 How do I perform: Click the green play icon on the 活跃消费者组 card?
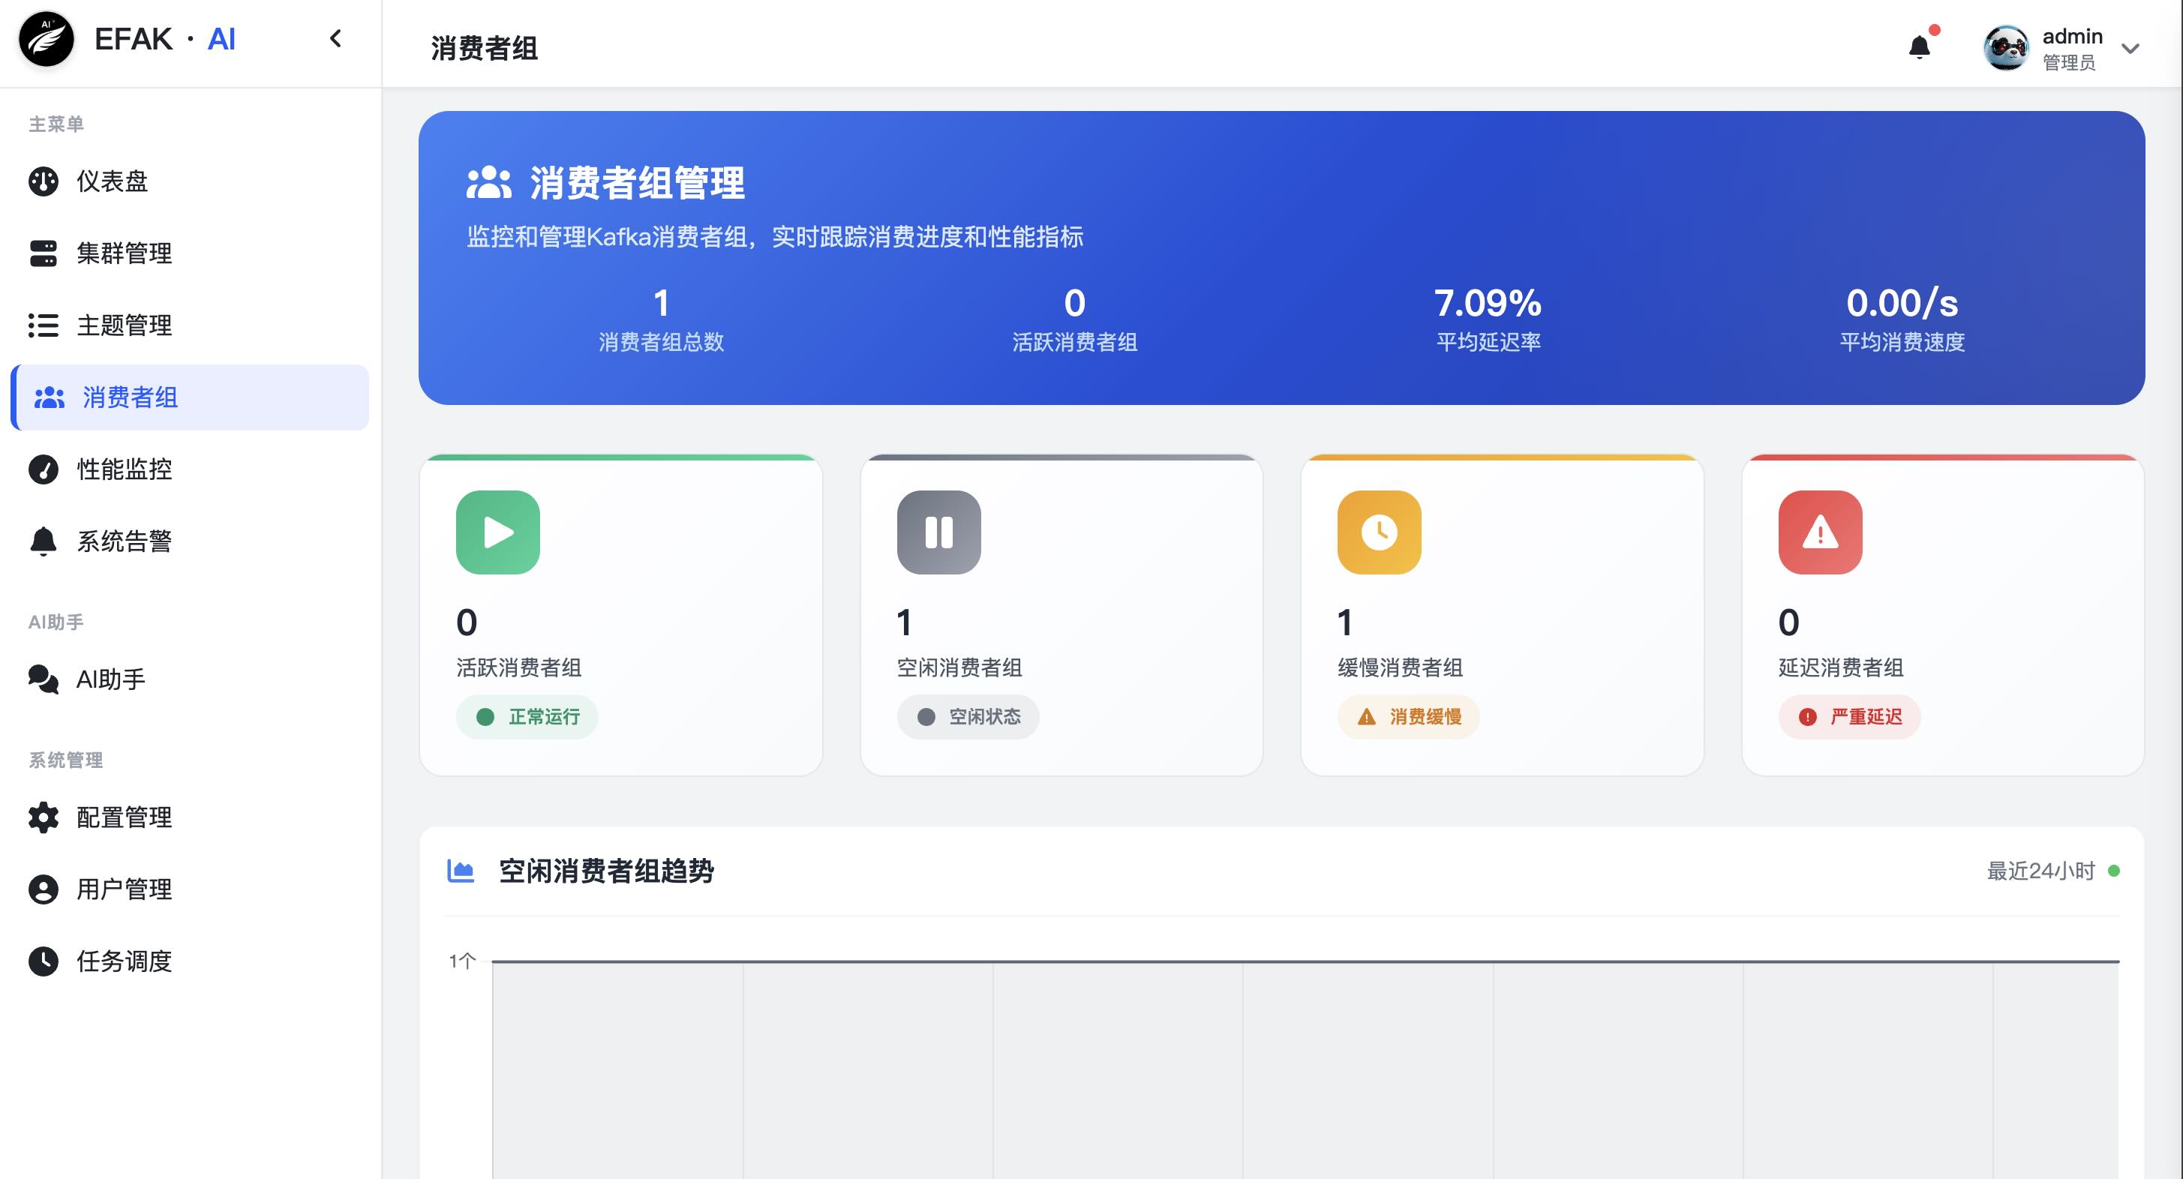tap(497, 532)
